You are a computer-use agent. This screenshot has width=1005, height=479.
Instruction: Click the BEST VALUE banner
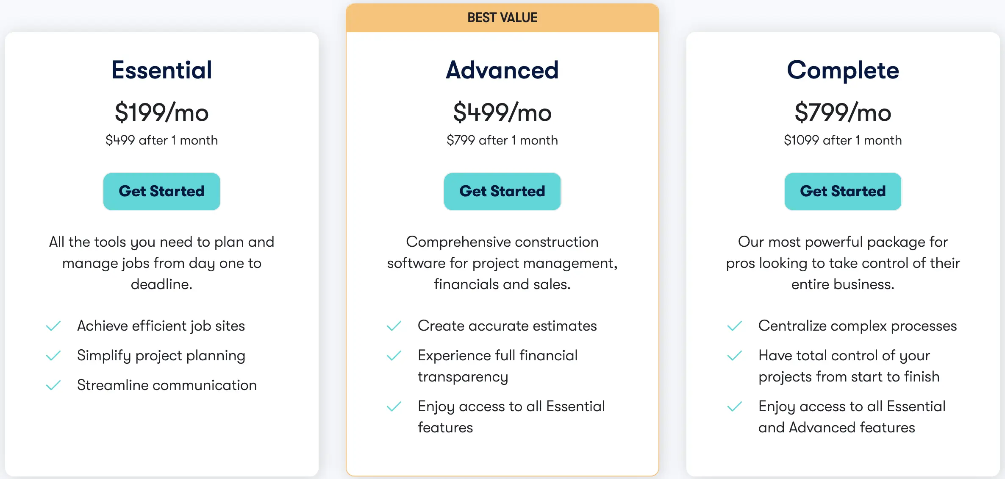[x=502, y=17]
